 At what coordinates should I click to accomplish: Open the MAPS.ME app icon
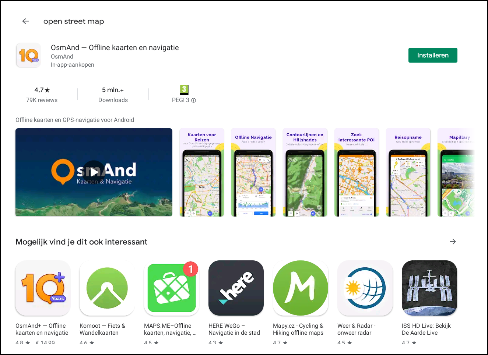(x=172, y=288)
